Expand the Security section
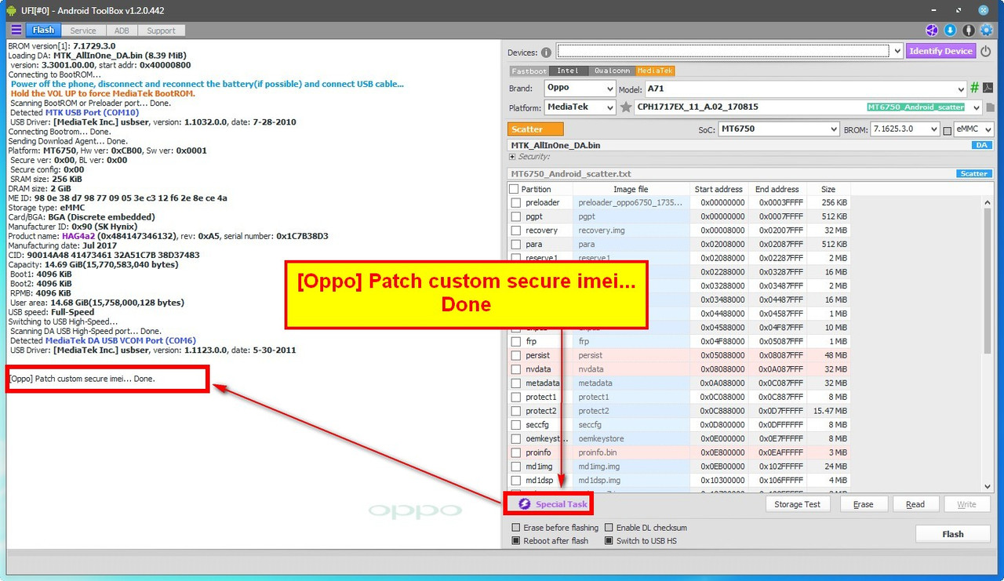 (x=512, y=157)
